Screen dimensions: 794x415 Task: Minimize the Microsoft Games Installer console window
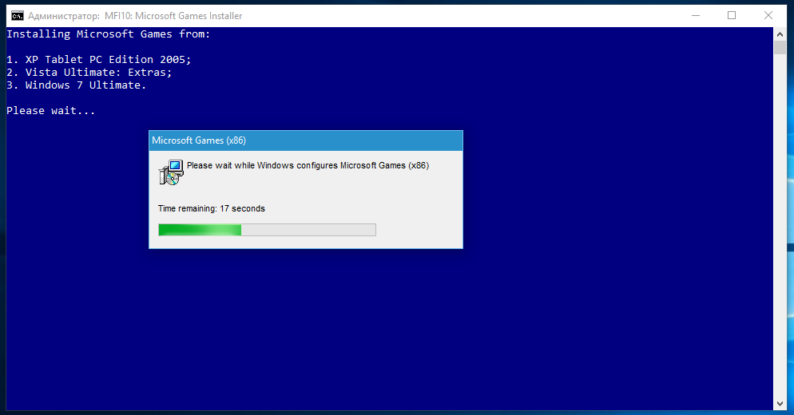(x=696, y=16)
